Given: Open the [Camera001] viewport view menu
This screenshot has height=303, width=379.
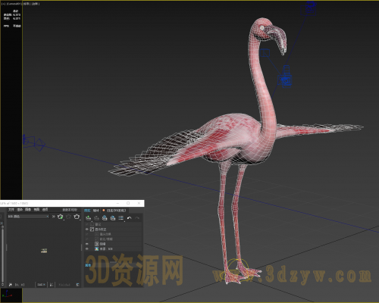Looking at the screenshot, I should point(14,4).
